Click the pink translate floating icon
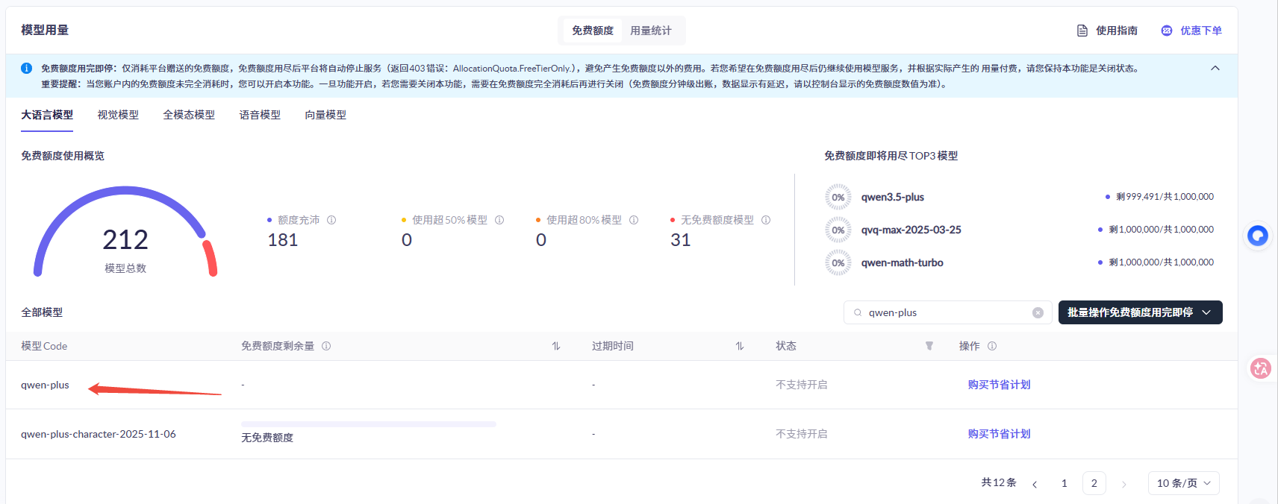Screen dimensions: 1278x504 pos(1261,368)
